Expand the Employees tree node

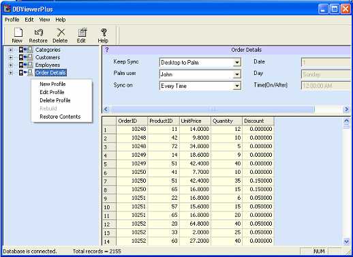(10, 65)
